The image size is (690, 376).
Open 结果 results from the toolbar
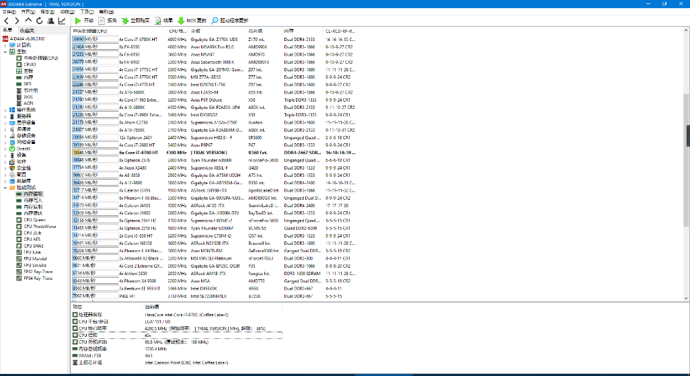pyautogui.click(x=163, y=21)
